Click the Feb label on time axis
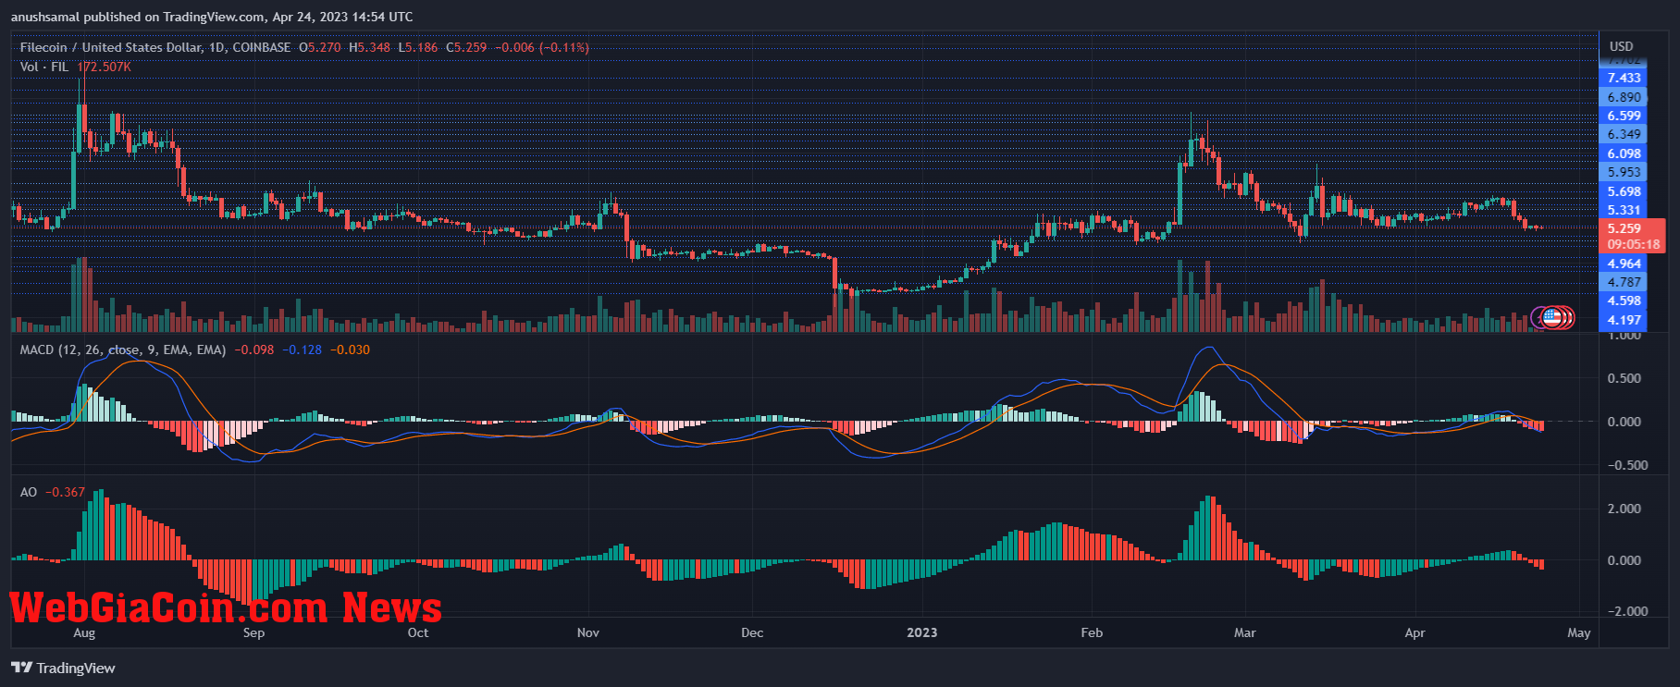Viewport: 1680px width, 687px height. click(1092, 632)
